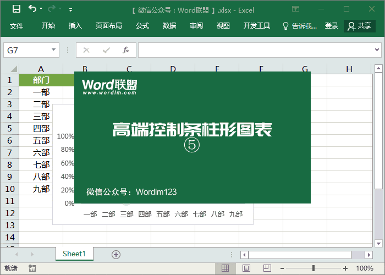Click the 登录 sign-in link
Viewport: 385px width, 275px height.
pyautogui.click(x=332, y=25)
